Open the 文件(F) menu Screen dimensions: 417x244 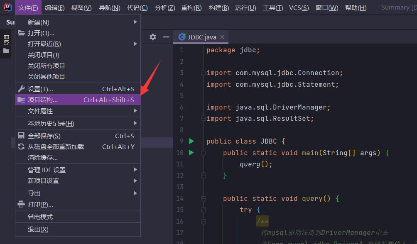[x=28, y=7]
